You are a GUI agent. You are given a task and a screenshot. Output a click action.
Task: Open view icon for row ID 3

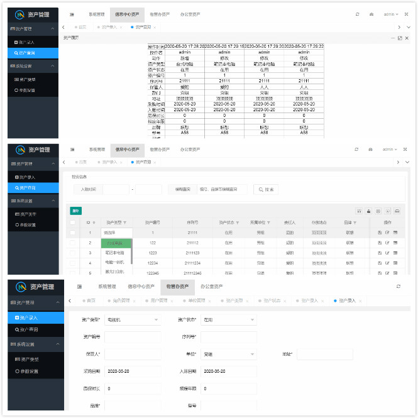[x=380, y=253]
